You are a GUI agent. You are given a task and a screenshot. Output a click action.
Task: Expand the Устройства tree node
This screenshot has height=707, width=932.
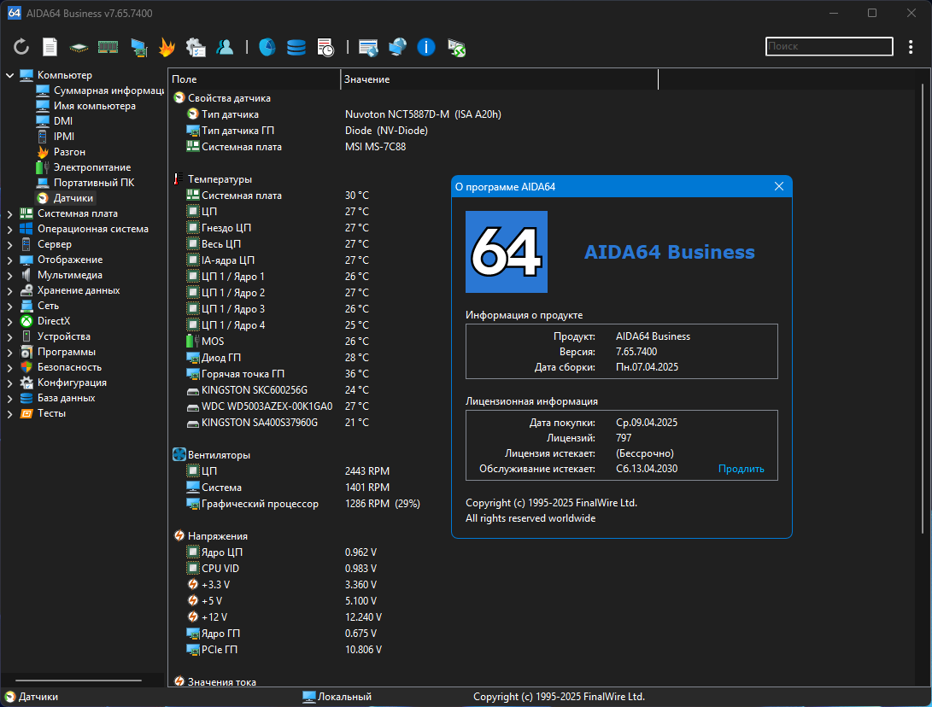click(10, 337)
